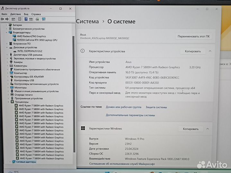Image resolution: width=231 pixels, height=173 pixels.
Task: Click Переименовать этот ПК button
Action: click(194, 36)
